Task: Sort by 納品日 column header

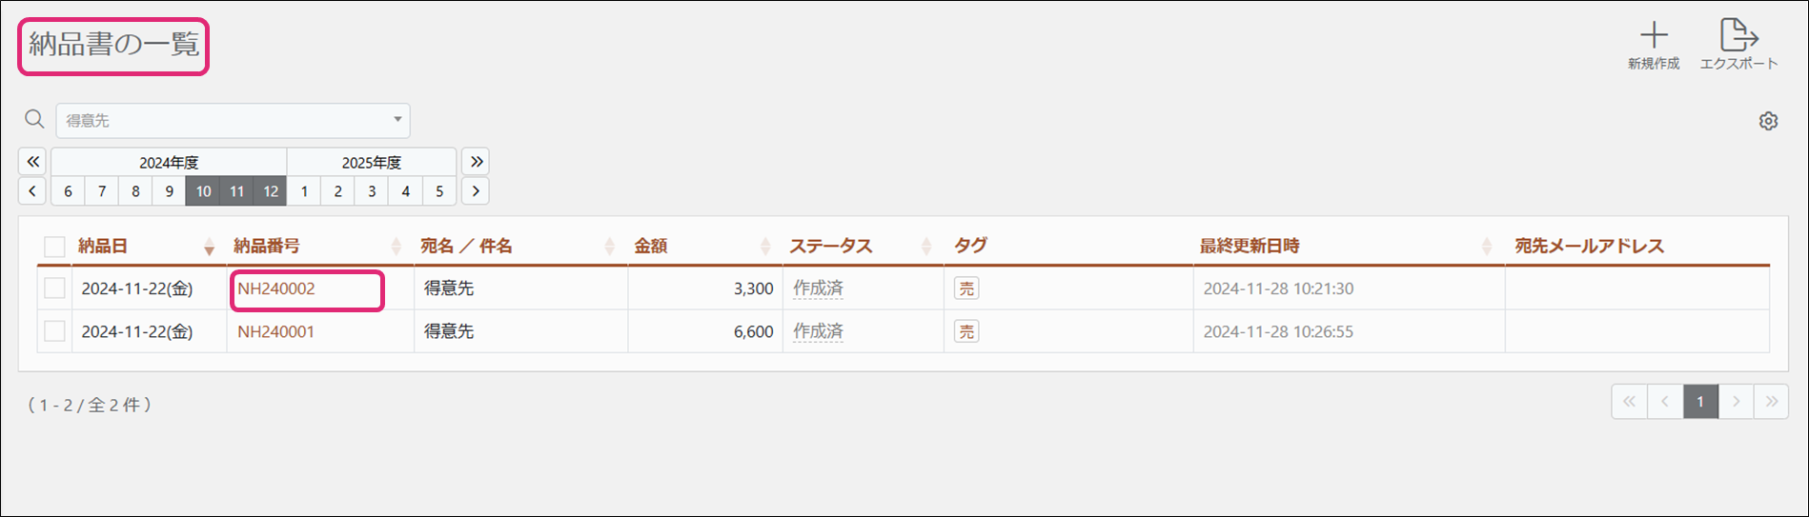Action: [103, 246]
